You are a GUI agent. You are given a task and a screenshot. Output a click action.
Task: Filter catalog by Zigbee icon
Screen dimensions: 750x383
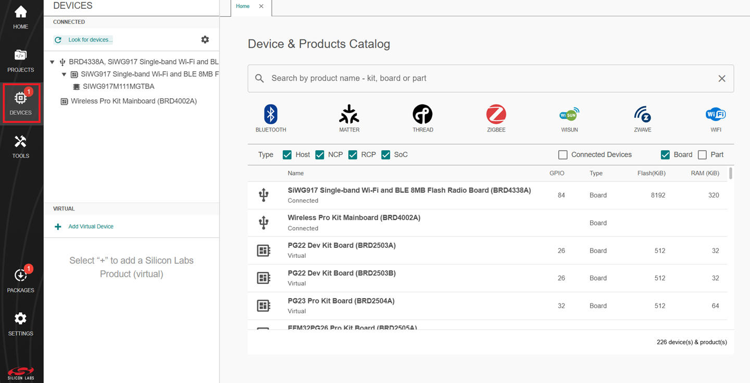[496, 118]
